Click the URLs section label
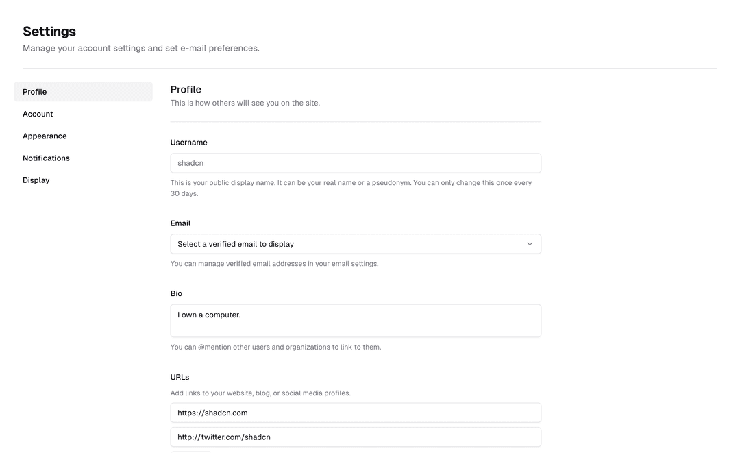The width and height of the screenshot is (740, 453). click(x=180, y=376)
